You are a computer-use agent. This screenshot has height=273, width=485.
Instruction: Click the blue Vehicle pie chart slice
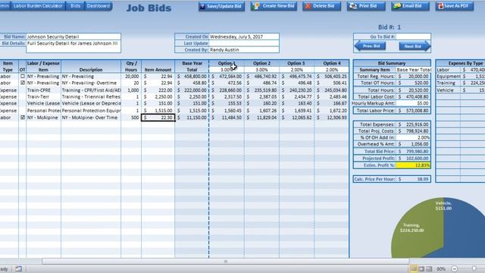pyautogui.click(x=464, y=229)
